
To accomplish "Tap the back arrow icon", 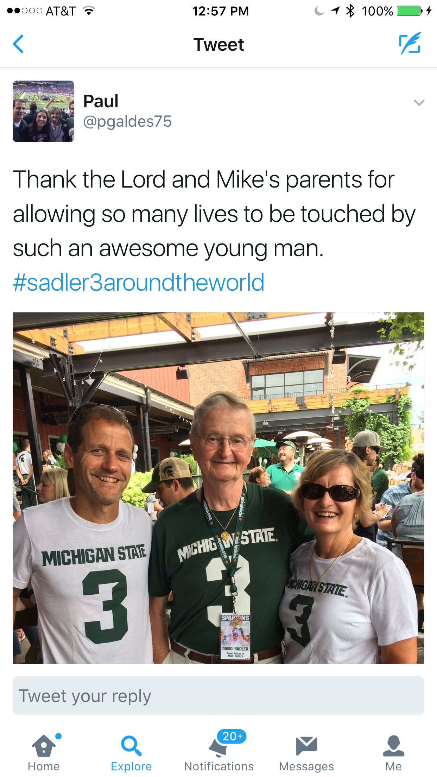I will 18,44.
